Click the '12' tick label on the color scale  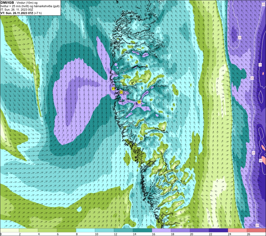[x=115, y=234]
